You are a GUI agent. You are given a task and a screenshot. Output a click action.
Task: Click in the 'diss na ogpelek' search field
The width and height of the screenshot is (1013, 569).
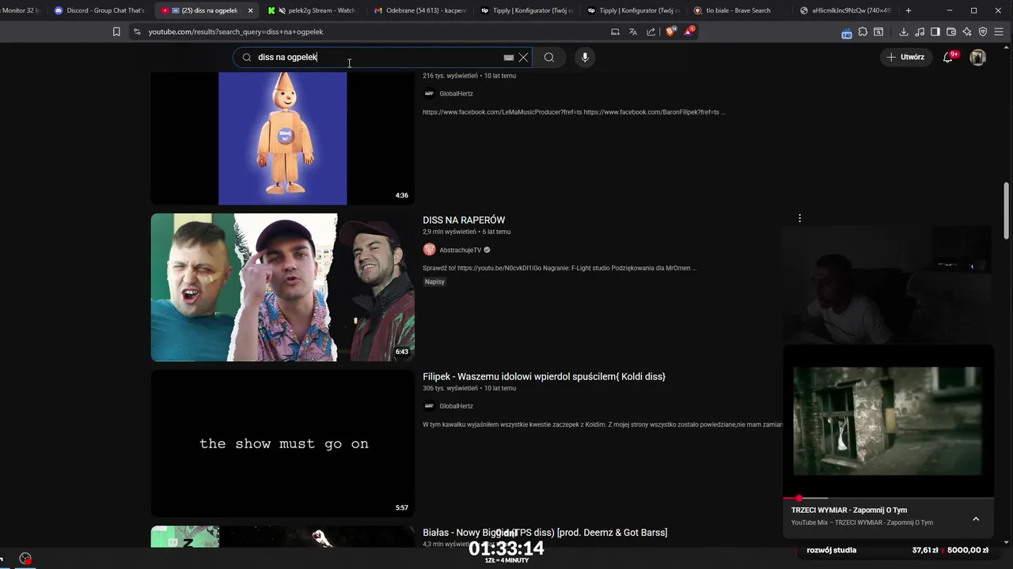click(x=376, y=57)
